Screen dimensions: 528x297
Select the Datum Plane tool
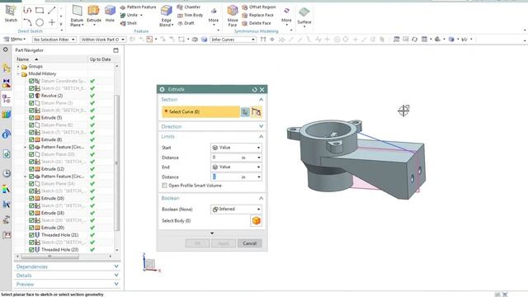click(x=77, y=16)
